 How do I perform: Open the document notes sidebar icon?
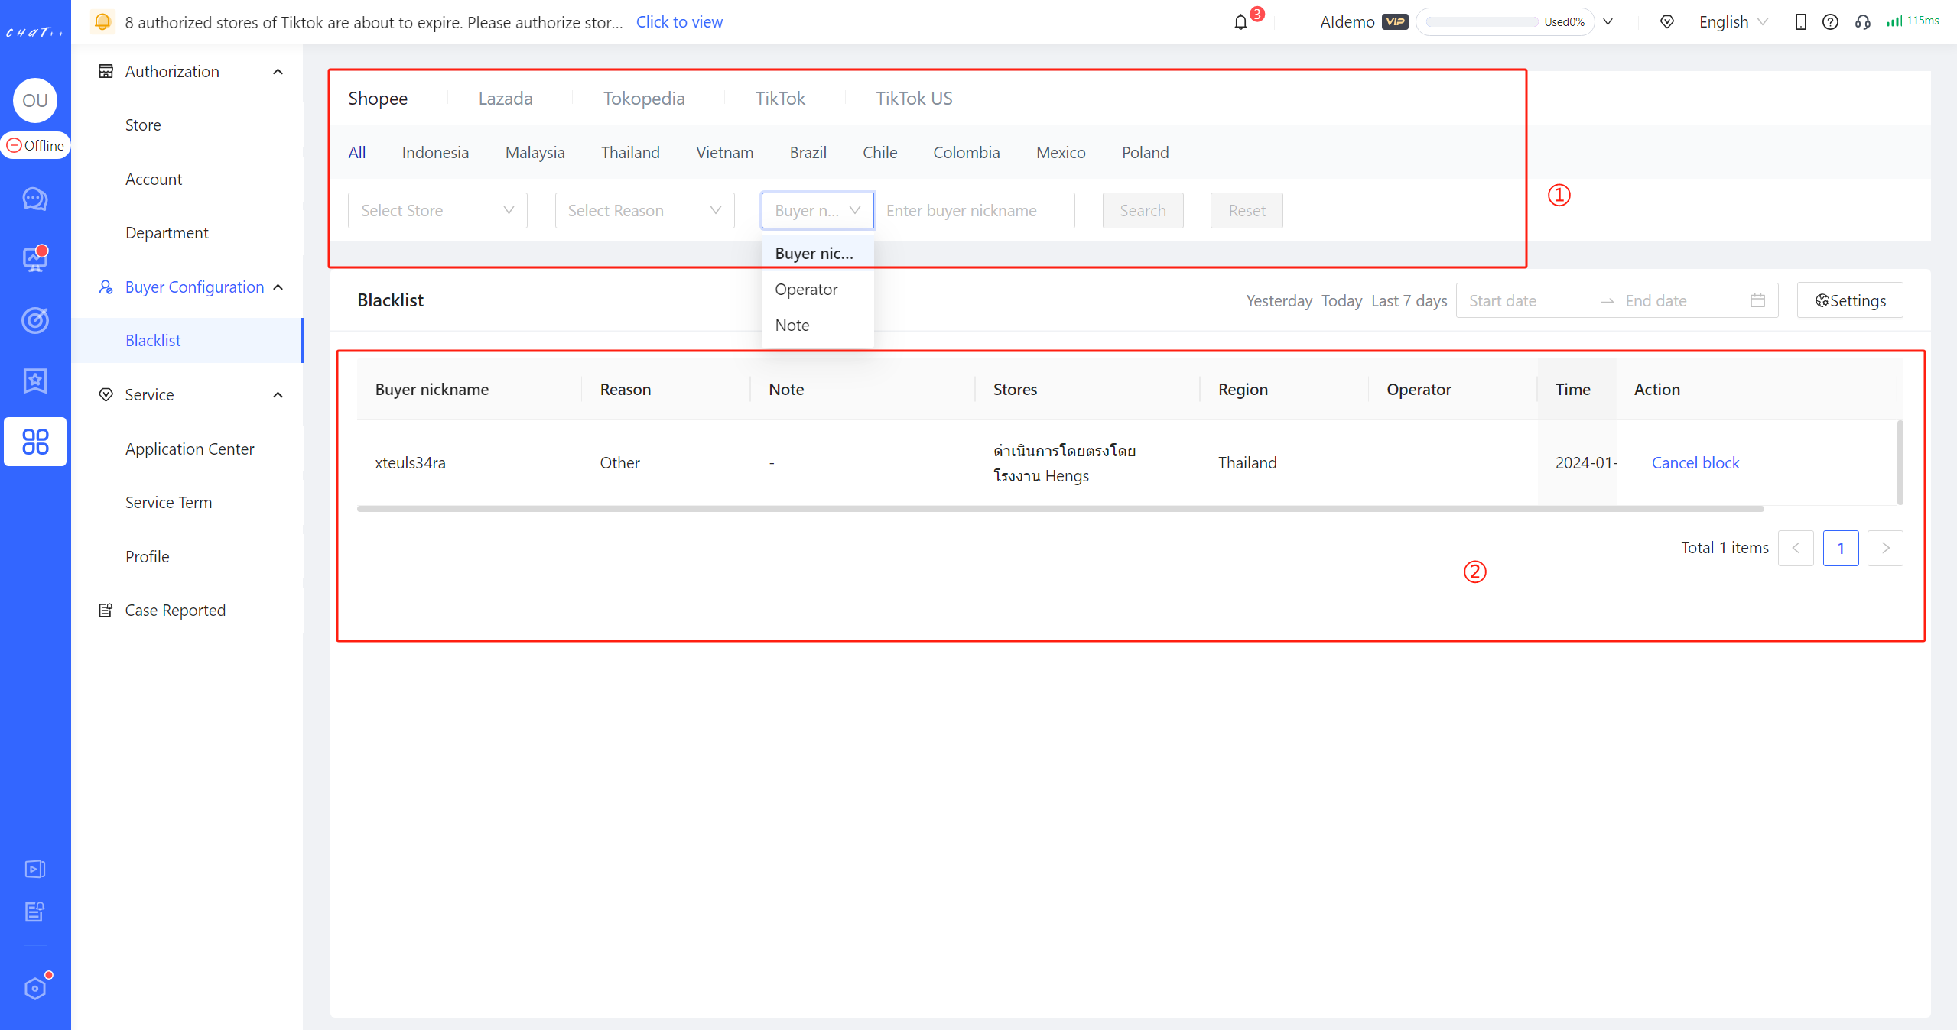[35, 912]
